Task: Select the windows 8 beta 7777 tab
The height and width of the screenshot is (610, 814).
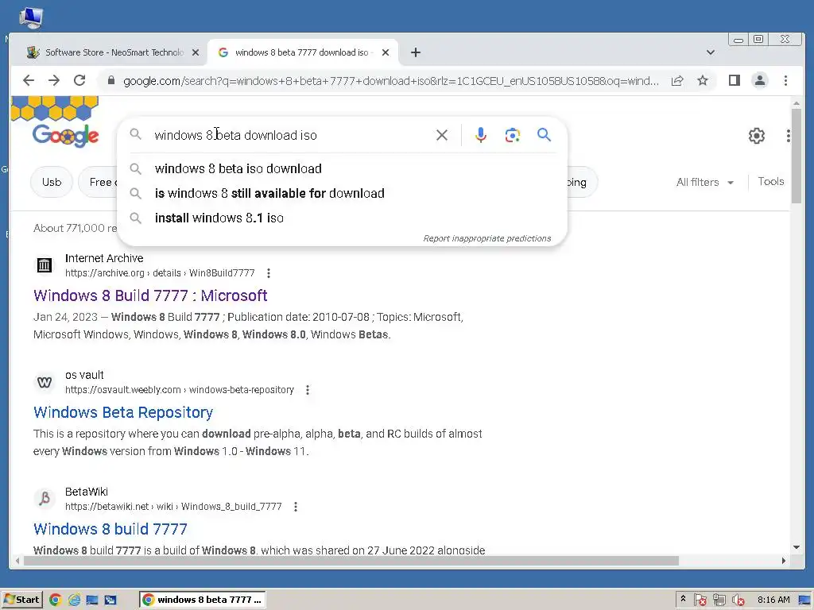Action: pyautogui.click(x=303, y=52)
